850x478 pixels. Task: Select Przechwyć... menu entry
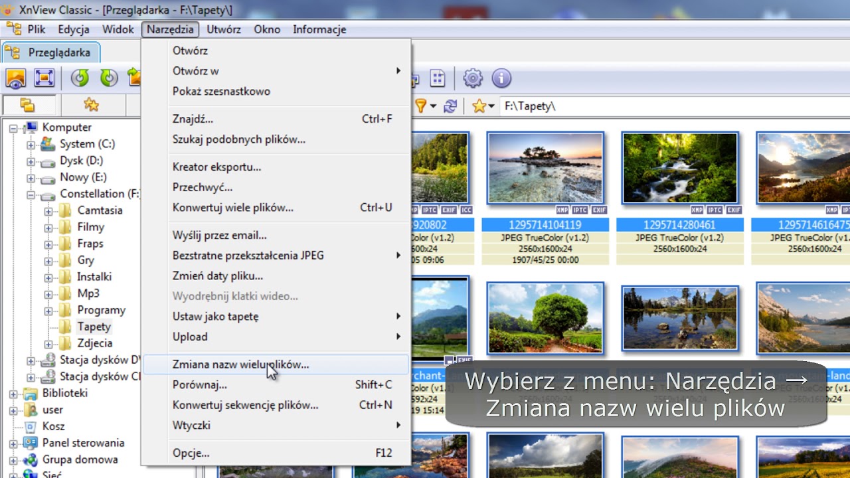pyautogui.click(x=276, y=187)
